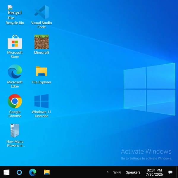Show hidden system tray icons
Screen dimensions: 178x178
tap(108, 172)
